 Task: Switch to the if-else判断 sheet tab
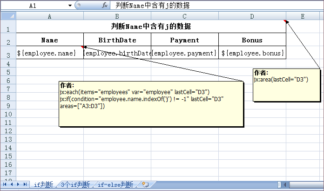pos(115,185)
